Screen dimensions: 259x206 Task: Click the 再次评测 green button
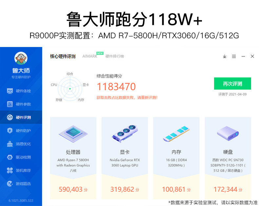point(232,84)
